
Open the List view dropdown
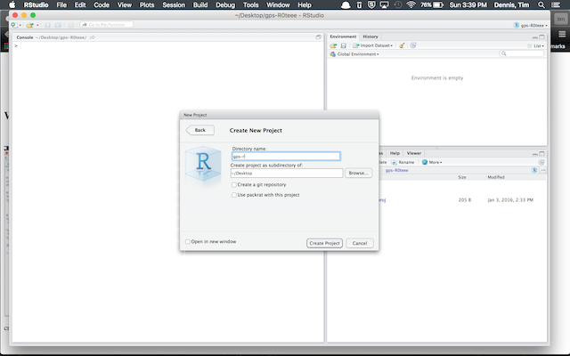coord(536,45)
